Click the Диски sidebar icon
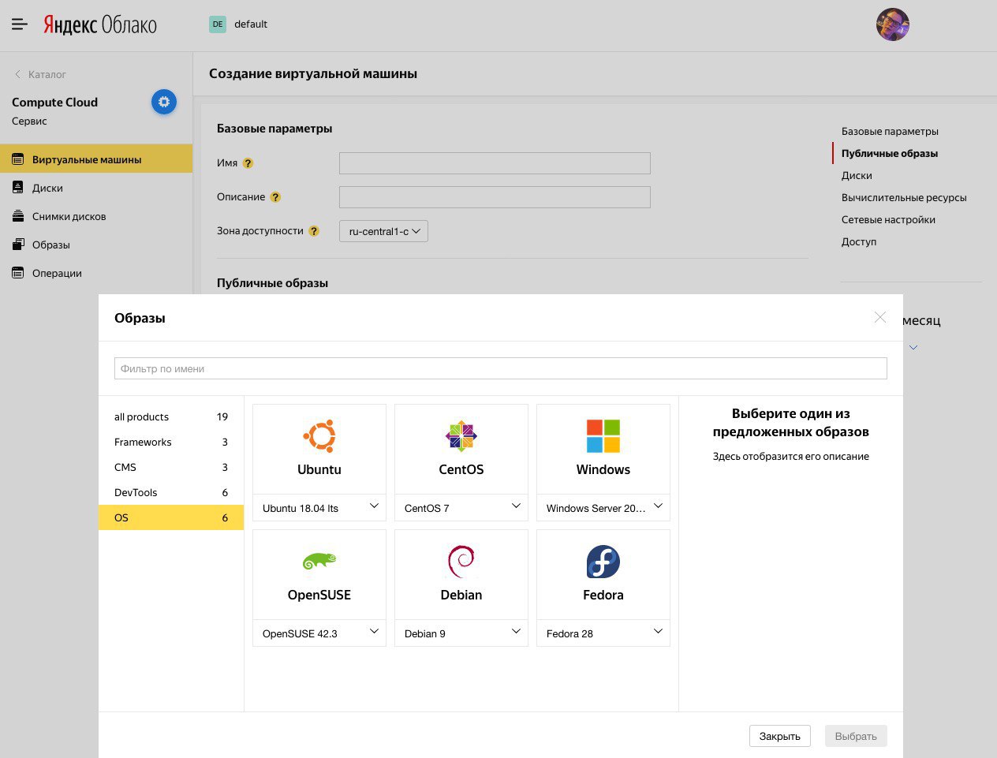Image resolution: width=997 pixels, height=758 pixels. 18,188
